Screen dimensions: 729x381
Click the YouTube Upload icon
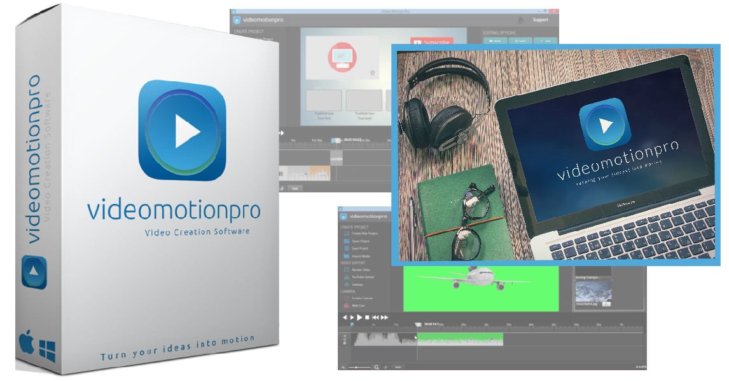pyautogui.click(x=346, y=277)
